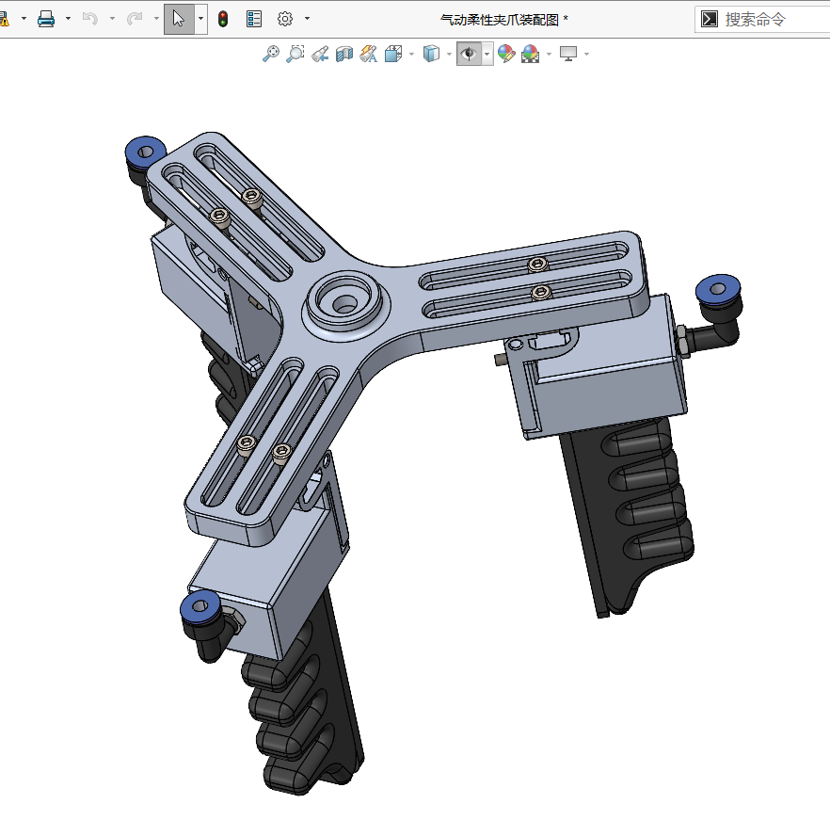Expand the Display Style dropdown arrow
830x836 pixels.
point(449,54)
